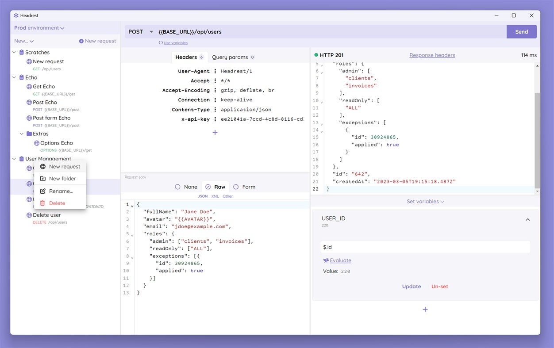
Task: Open the Prod environment dropdown
Action: click(39, 28)
